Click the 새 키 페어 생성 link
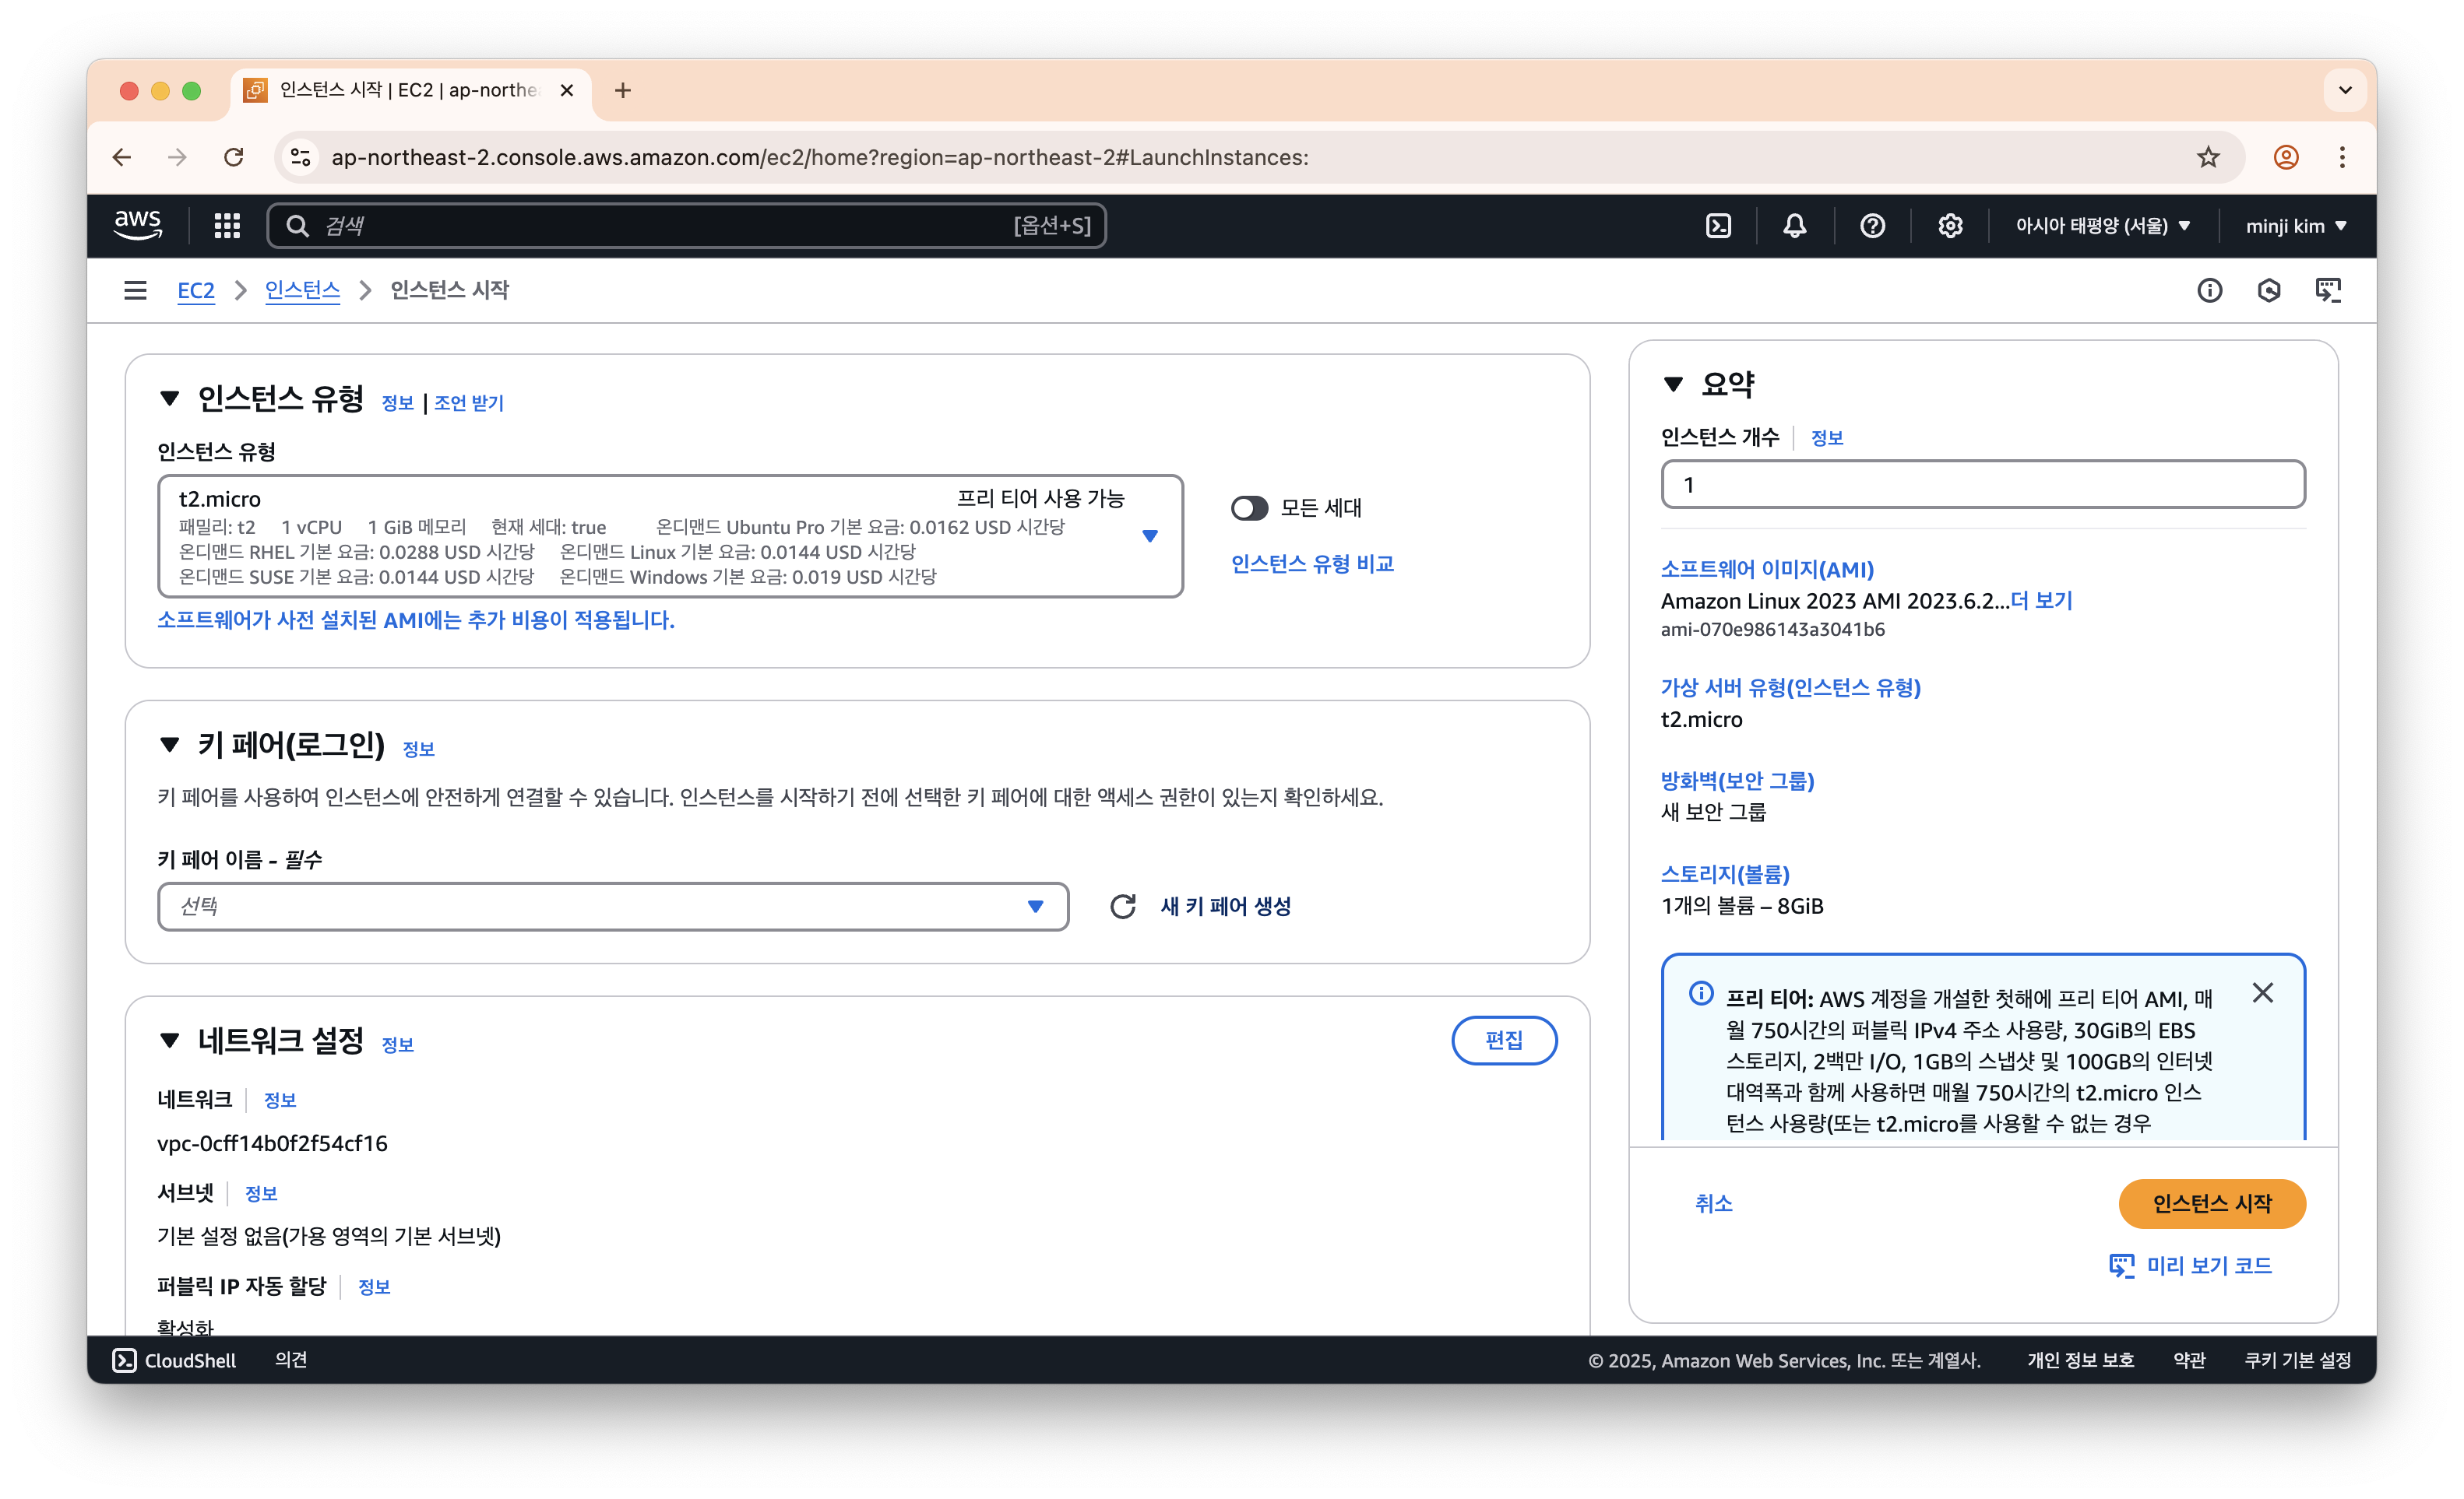The width and height of the screenshot is (2464, 1499). (x=1226, y=907)
